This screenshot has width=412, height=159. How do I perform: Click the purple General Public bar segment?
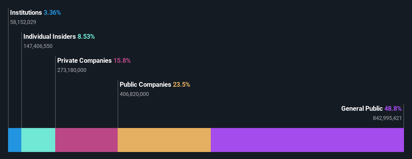307,140
